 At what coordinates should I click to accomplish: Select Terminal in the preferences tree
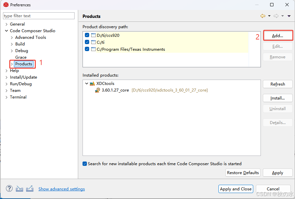(x=18, y=97)
